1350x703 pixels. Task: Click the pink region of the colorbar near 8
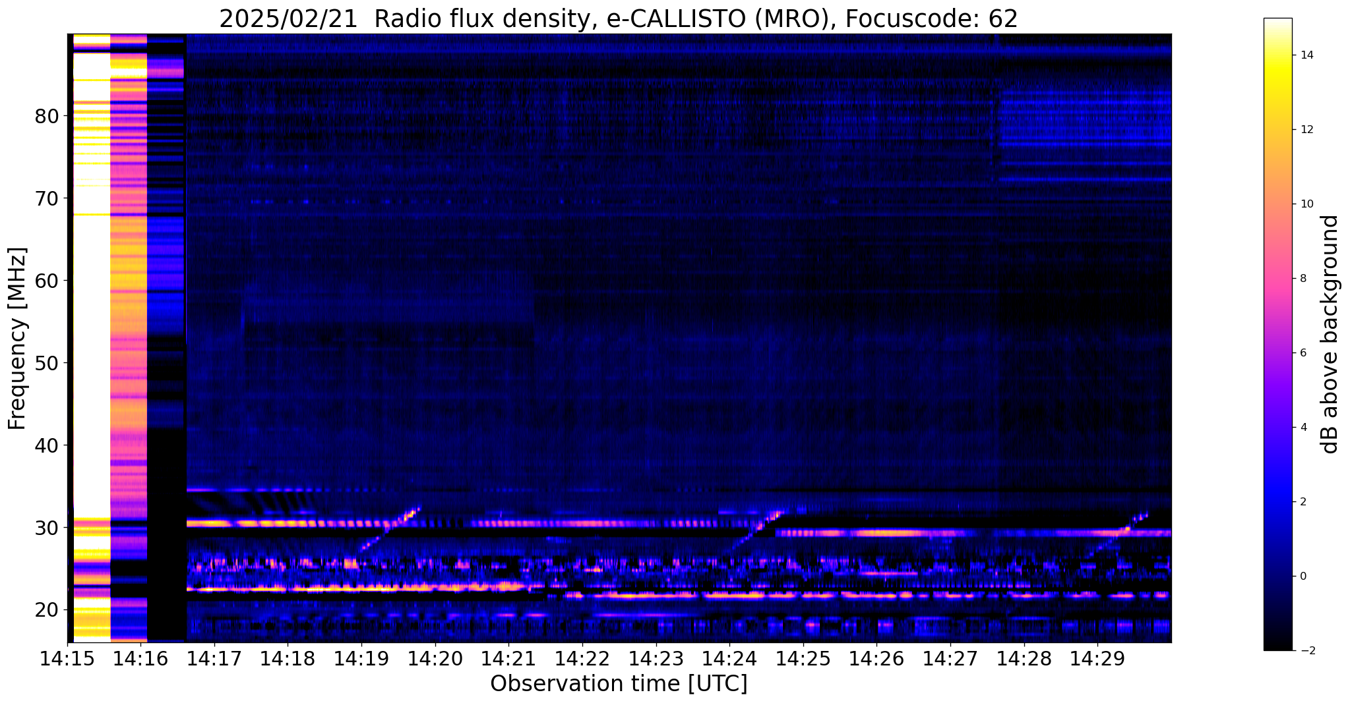click(1277, 279)
